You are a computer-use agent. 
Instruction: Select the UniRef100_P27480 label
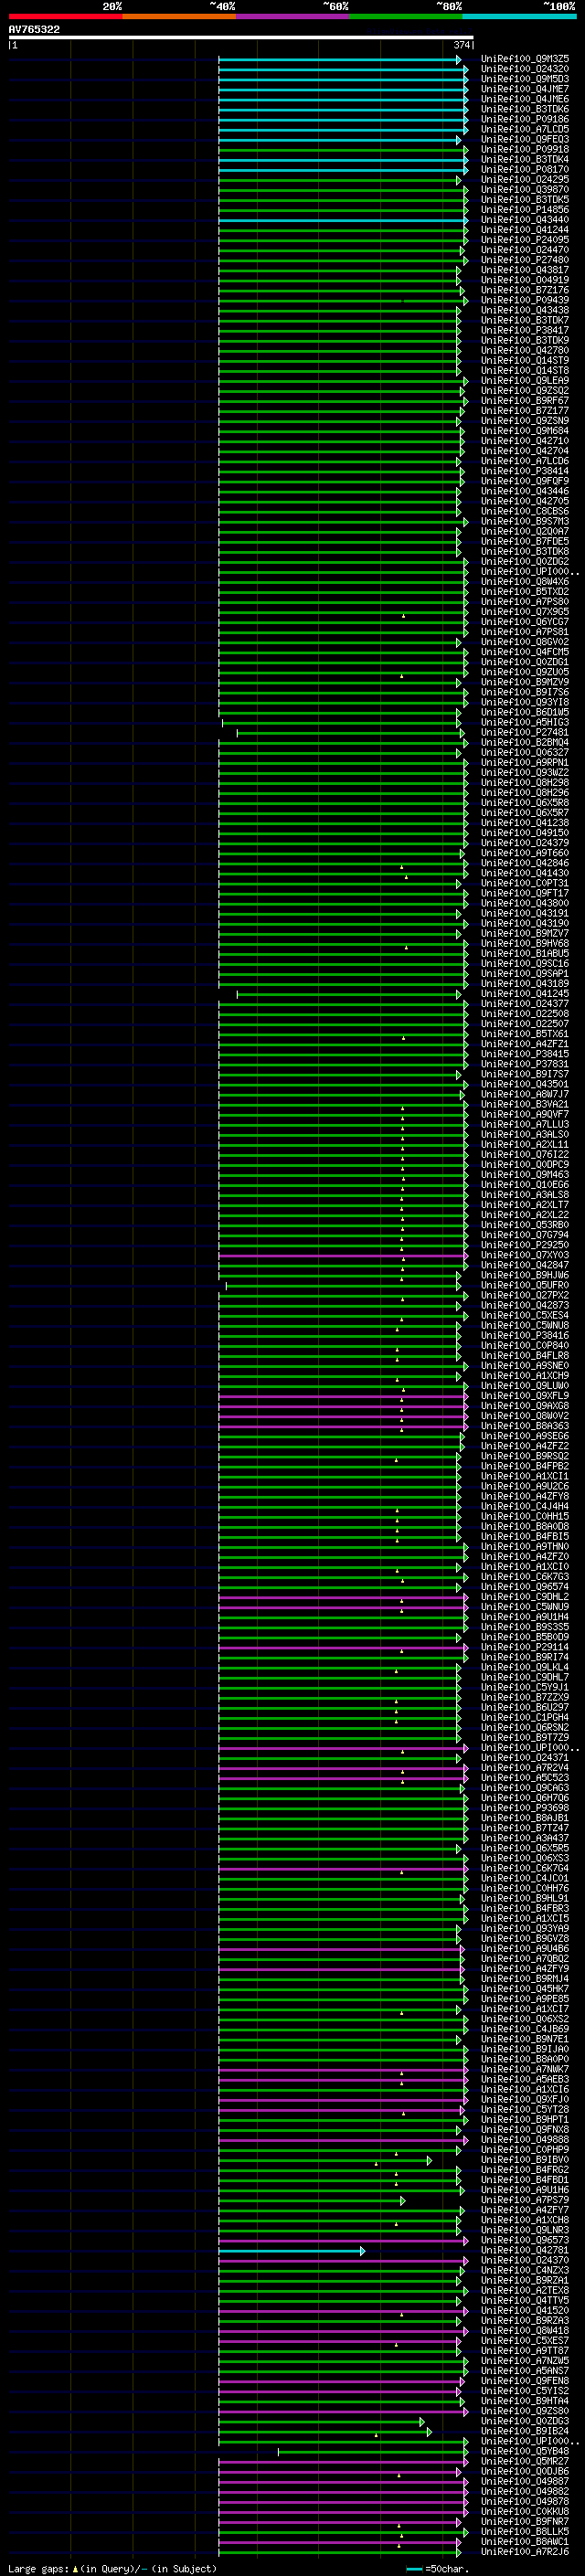point(524,260)
